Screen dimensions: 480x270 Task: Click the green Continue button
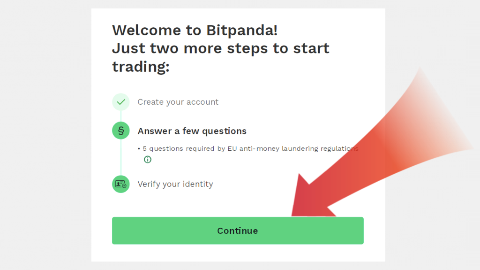[237, 231]
